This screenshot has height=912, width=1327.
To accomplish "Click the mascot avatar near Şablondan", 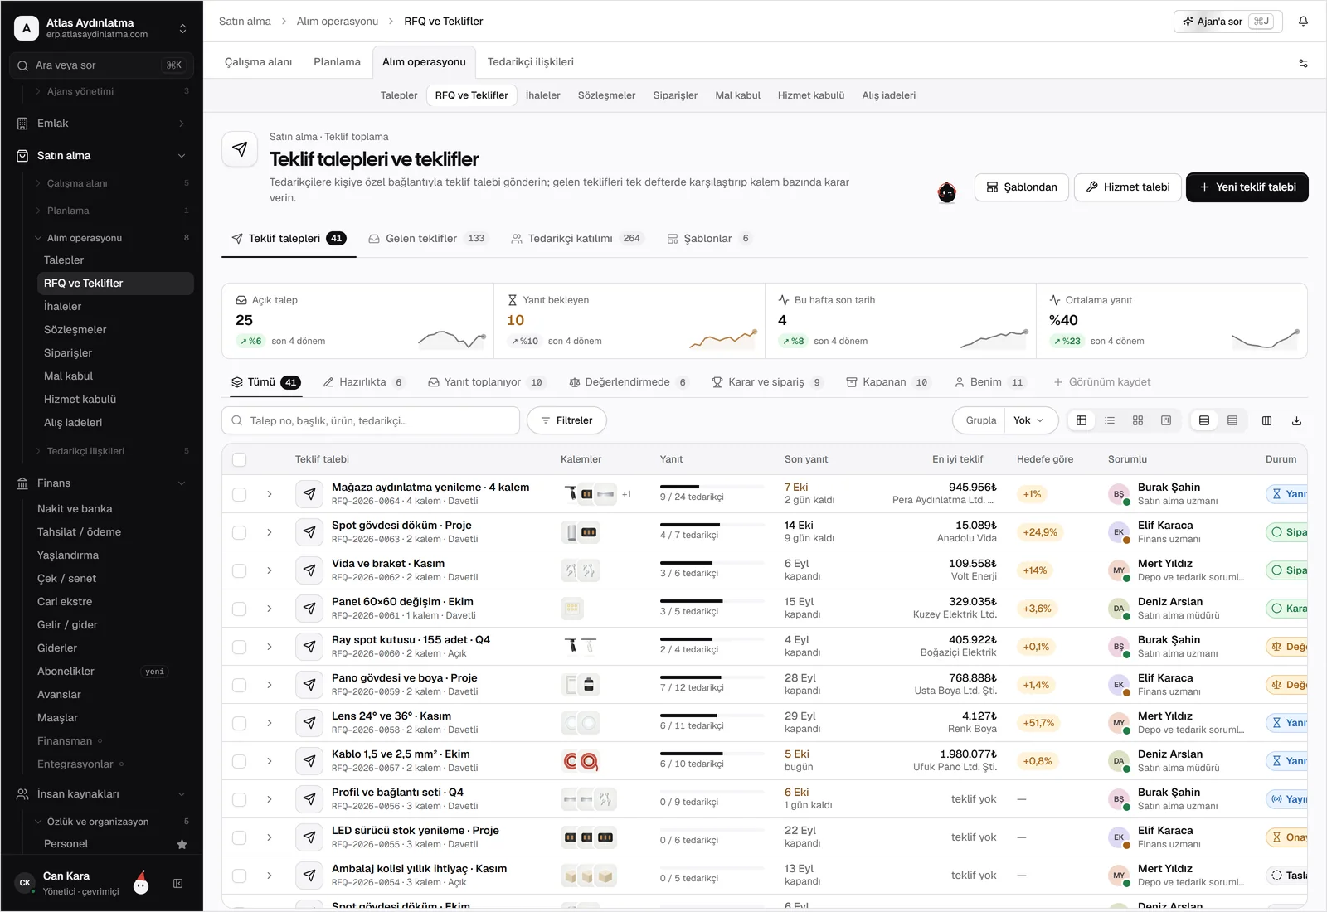I will click(946, 192).
